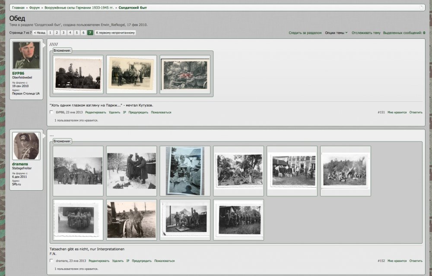Tick the checkbox for post #152
This screenshot has width=432, height=276.
52,261
